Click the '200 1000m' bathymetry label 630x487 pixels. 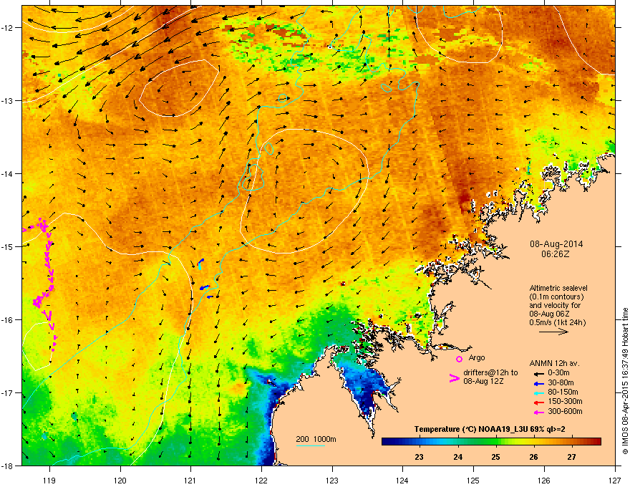[x=316, y=439]
